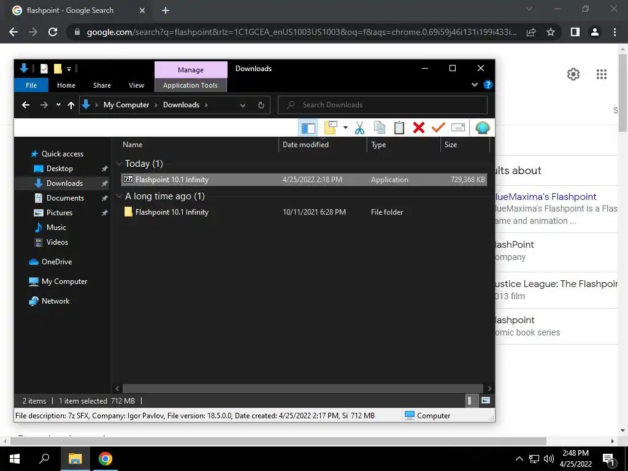Open the File menu tab
This screenshot has width=628, height=471.
pyautogui.click(x=31, y=85)
